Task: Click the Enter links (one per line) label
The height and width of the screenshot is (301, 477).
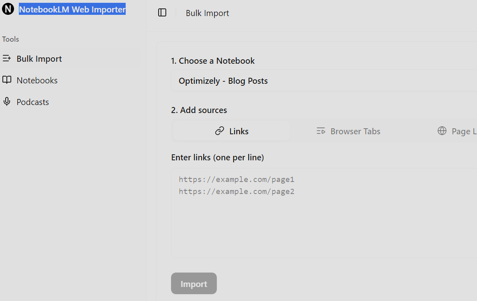Action: pyautogui.click(x=217, y=158)
